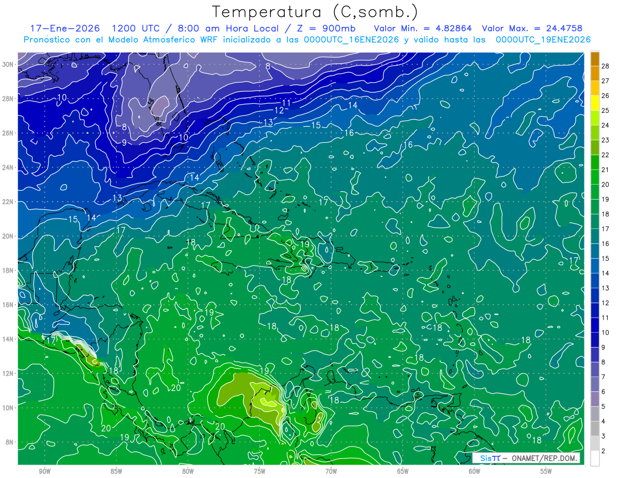Click the 20N latitude axis label

(8, 236)
